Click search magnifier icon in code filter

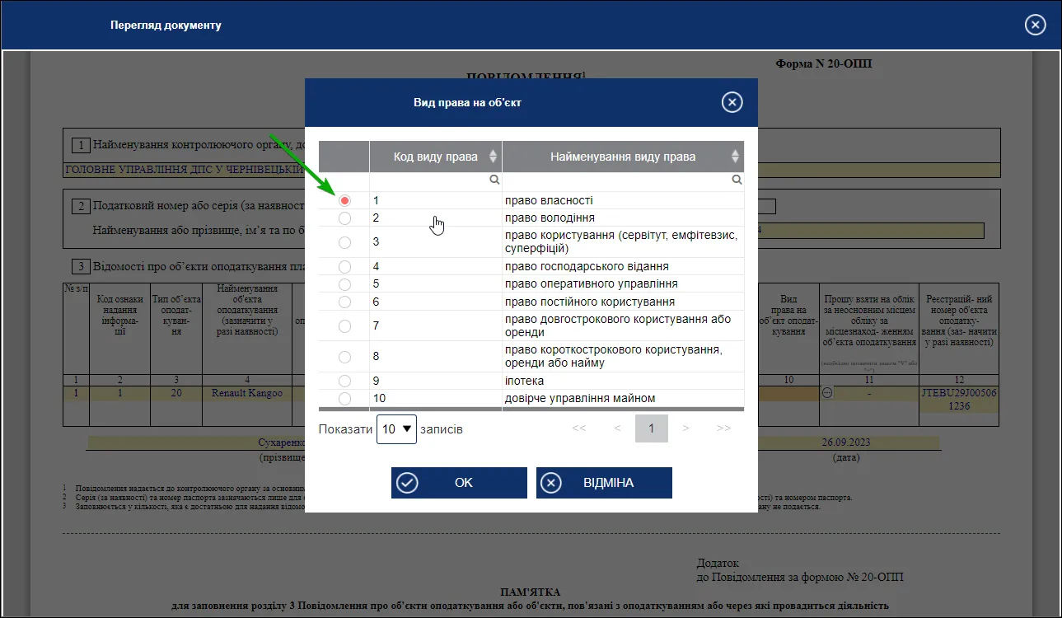pyautogui.click(x=494, y=180)
